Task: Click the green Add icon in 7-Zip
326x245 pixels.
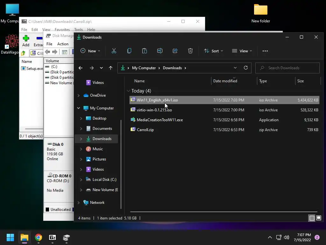Action: click(x=26, y=38)
